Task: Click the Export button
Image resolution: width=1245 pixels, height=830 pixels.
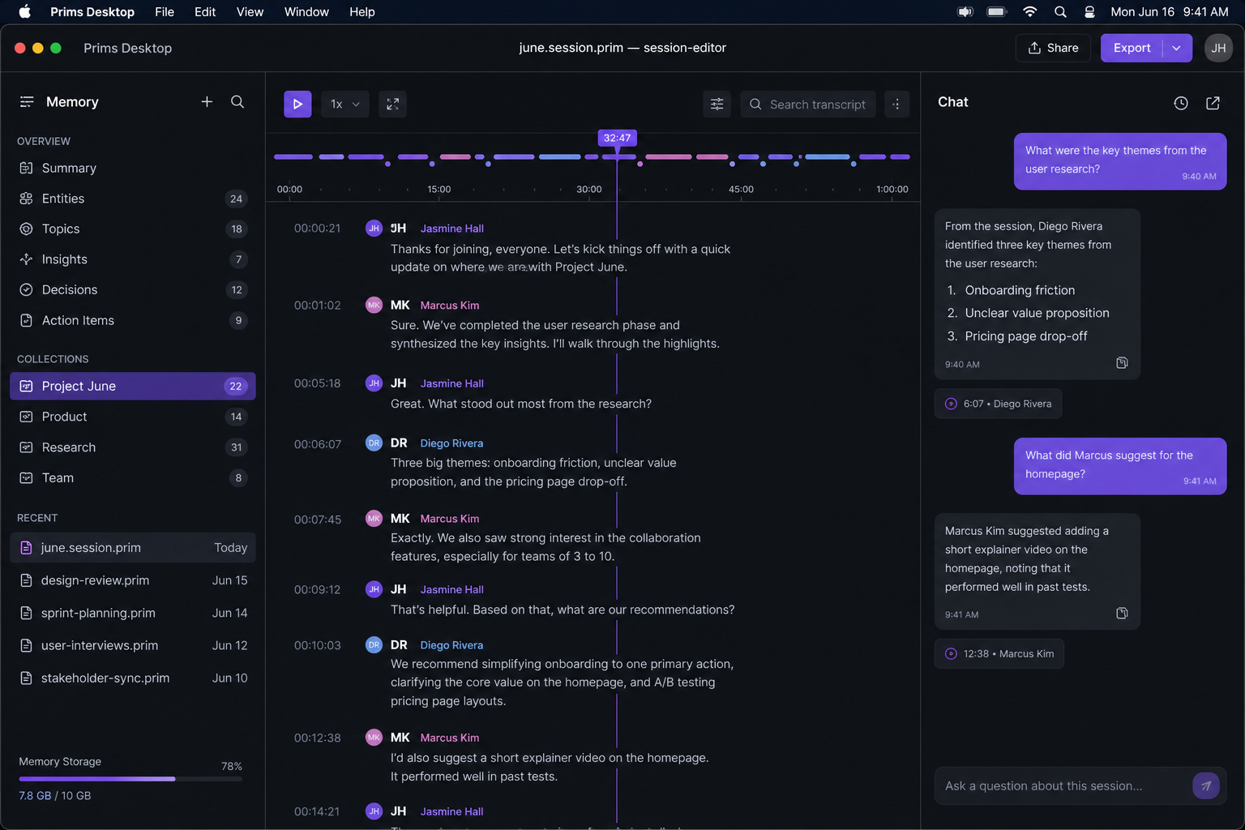Action: coord(1132,48)
